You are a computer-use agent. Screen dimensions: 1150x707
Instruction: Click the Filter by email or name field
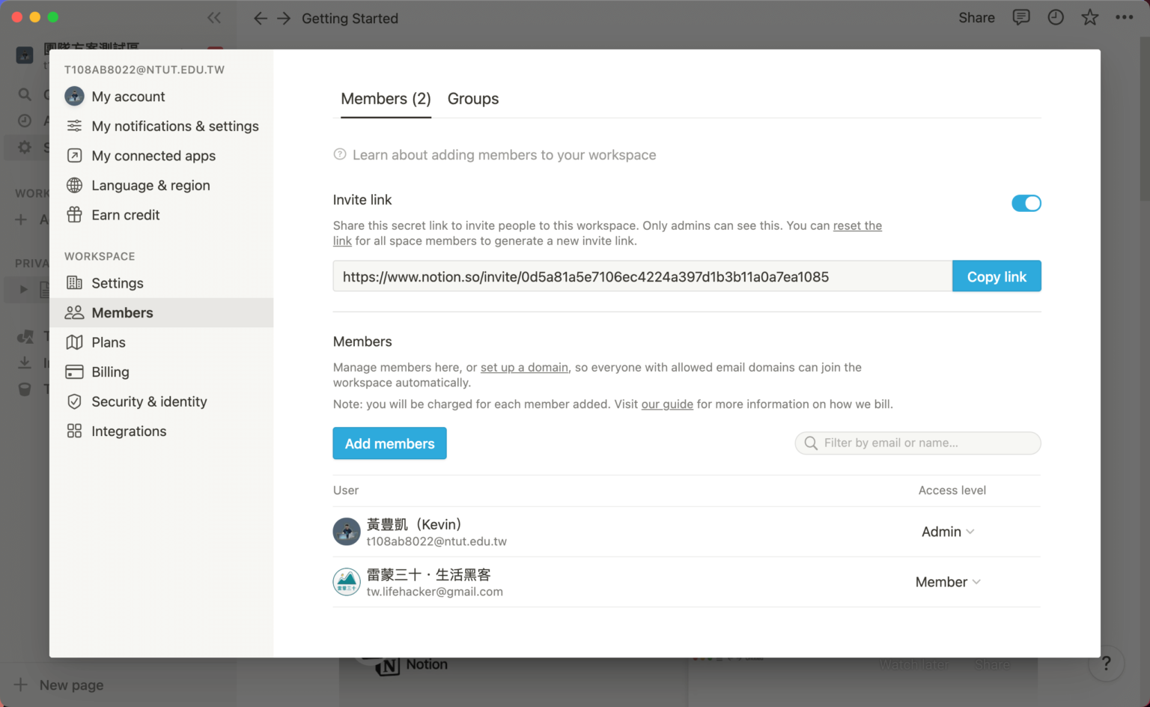pos(917,443)
